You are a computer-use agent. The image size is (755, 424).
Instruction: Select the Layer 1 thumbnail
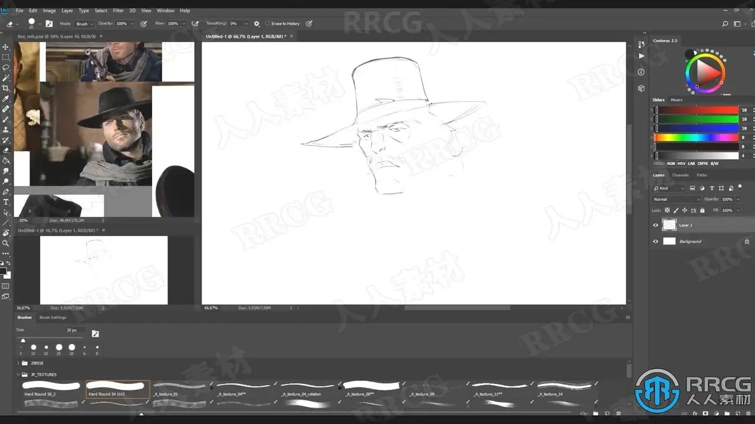669,225
